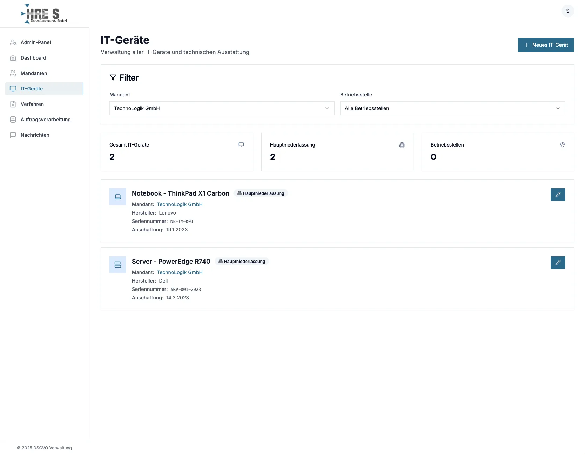Follow TechnoLogik GmbH link under Notebook entry

(180, 204)
